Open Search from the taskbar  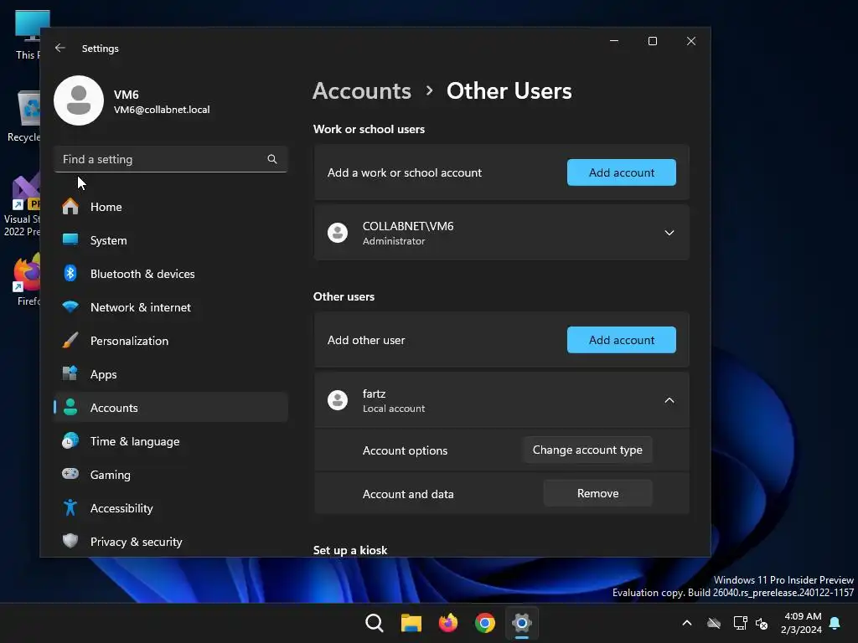coord(375,623)
